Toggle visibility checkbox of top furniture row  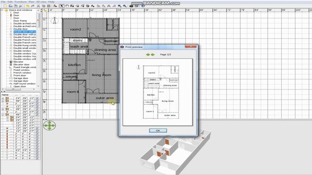coord(37,98)
